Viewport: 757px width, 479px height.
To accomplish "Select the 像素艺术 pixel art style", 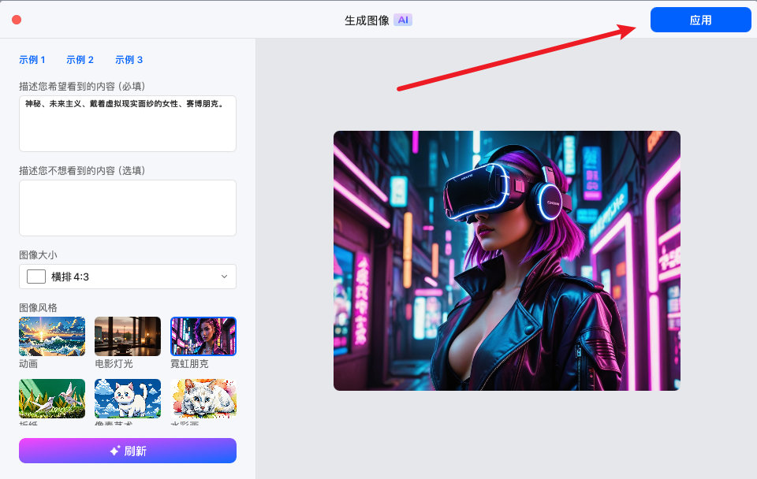I will coord(127,399).
